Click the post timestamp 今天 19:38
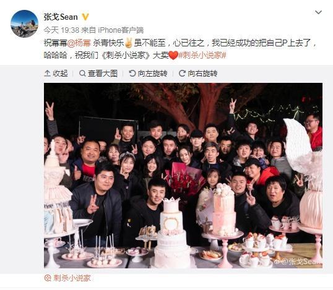Viewport: 333px width, 290px height. [x=61, y=30]
